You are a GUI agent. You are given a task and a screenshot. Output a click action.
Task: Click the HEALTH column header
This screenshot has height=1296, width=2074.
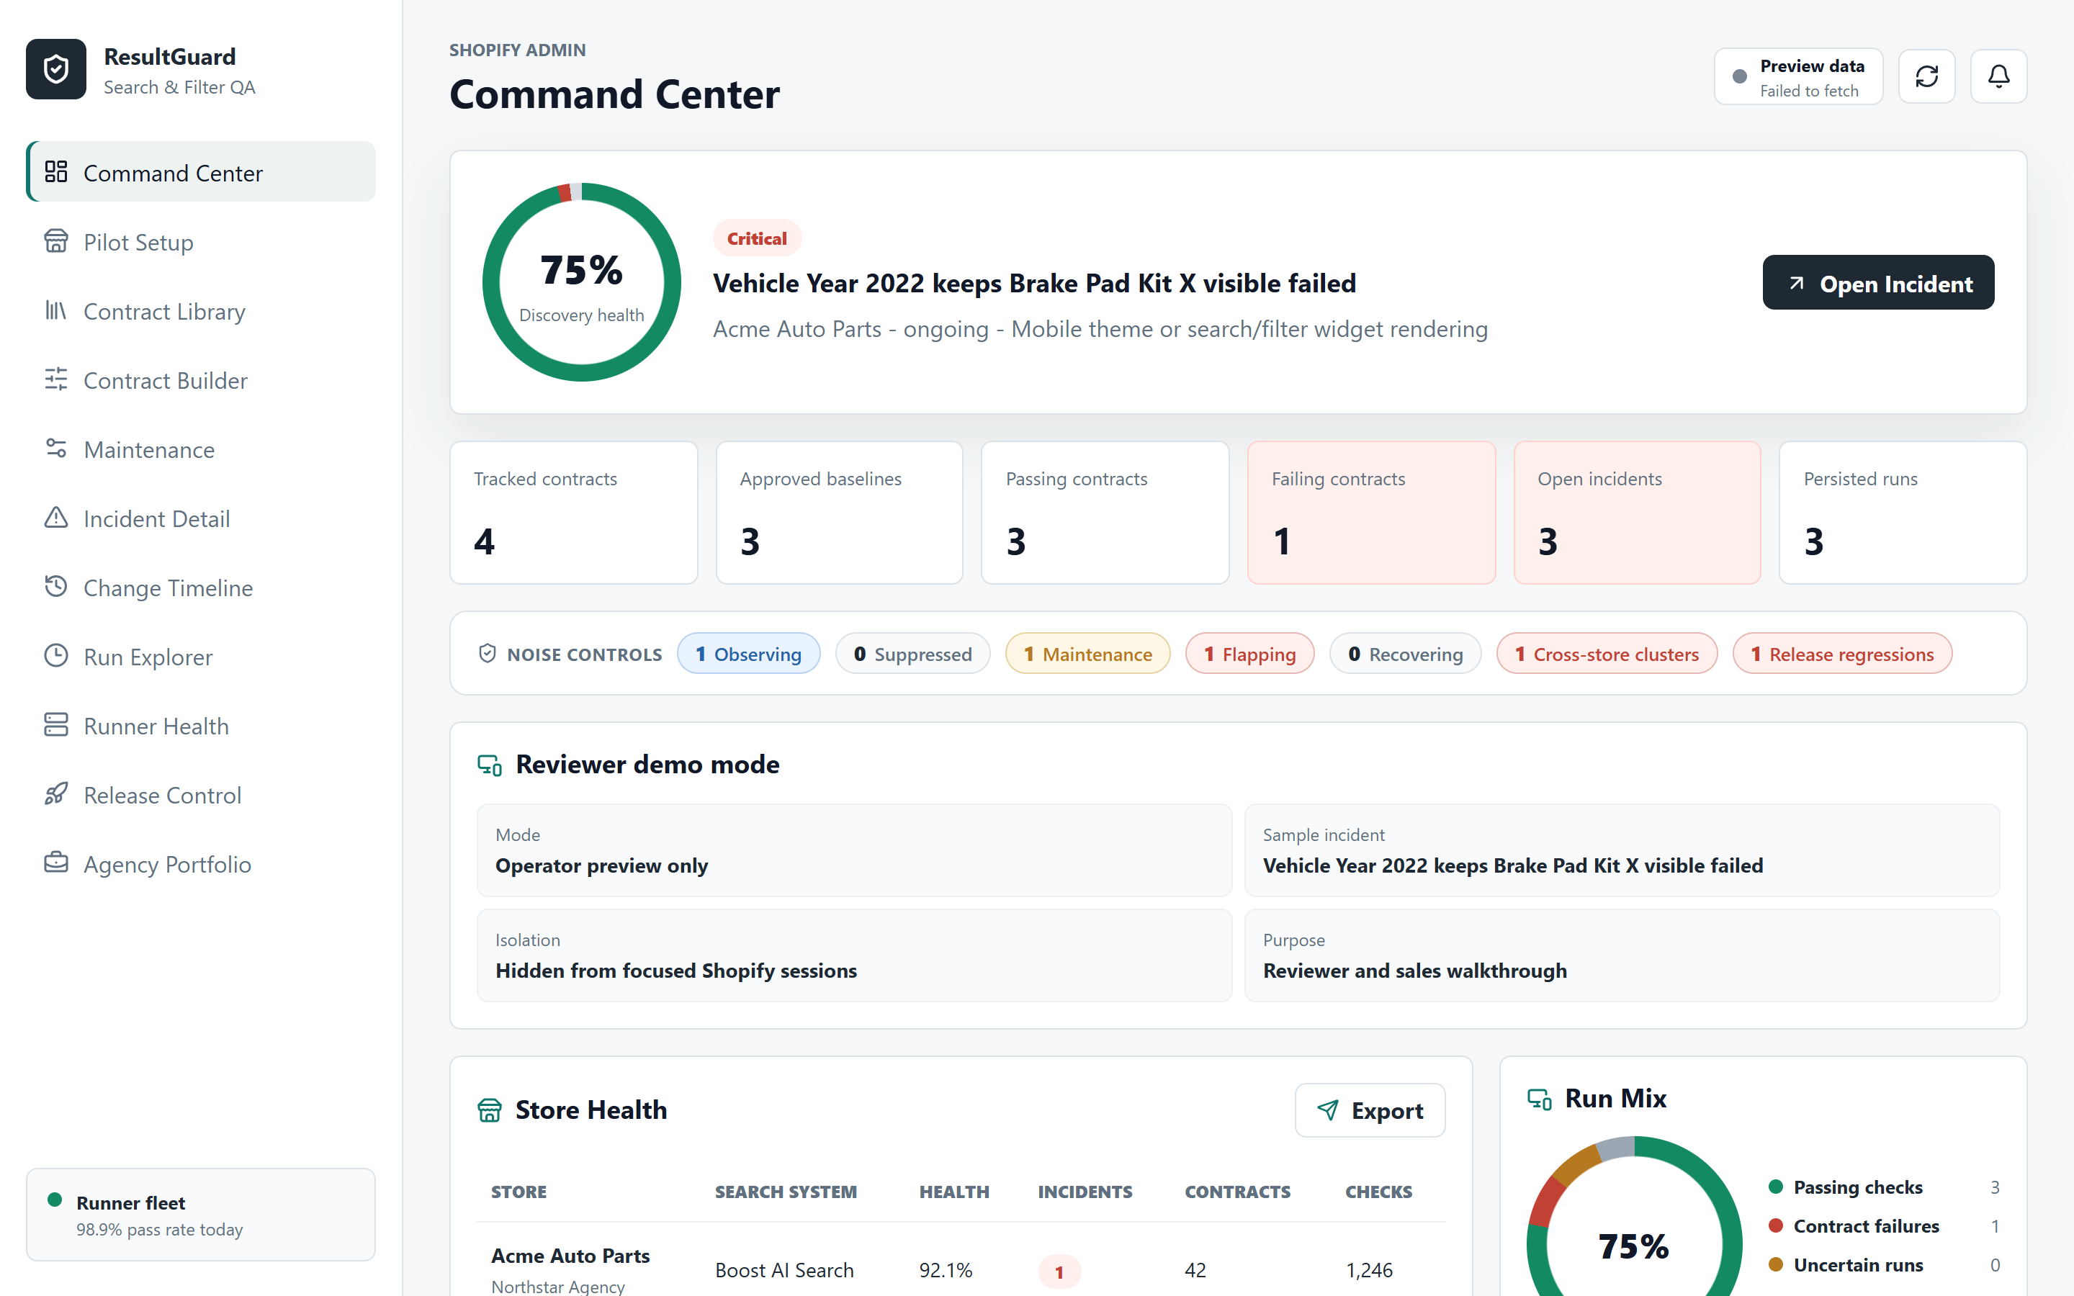coord(954,1192)
